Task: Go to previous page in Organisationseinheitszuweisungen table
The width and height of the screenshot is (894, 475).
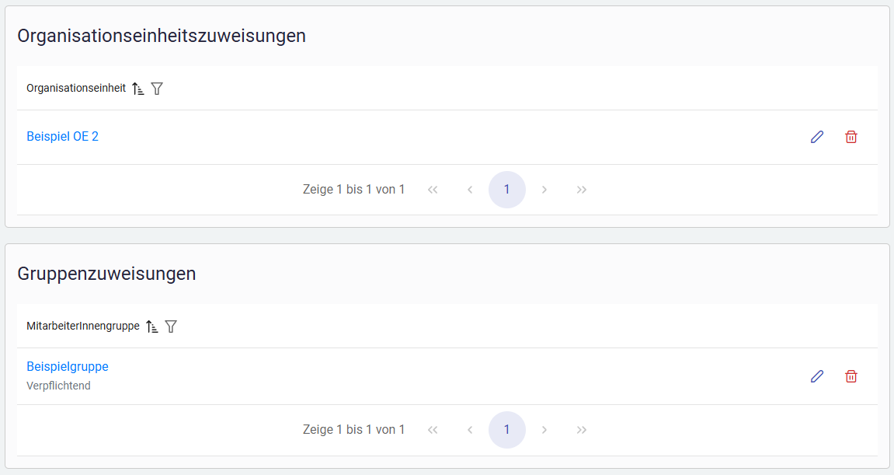Action: (x=470, y=190)
